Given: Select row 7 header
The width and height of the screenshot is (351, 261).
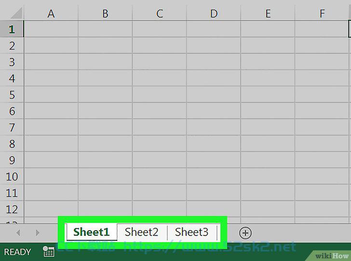Looking at the screenshot, I should coord(12,127).
